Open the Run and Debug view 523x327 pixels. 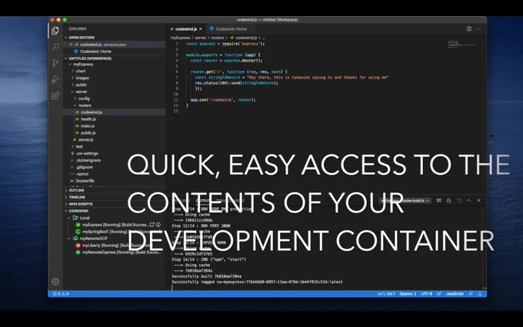[x=55, y=79]
